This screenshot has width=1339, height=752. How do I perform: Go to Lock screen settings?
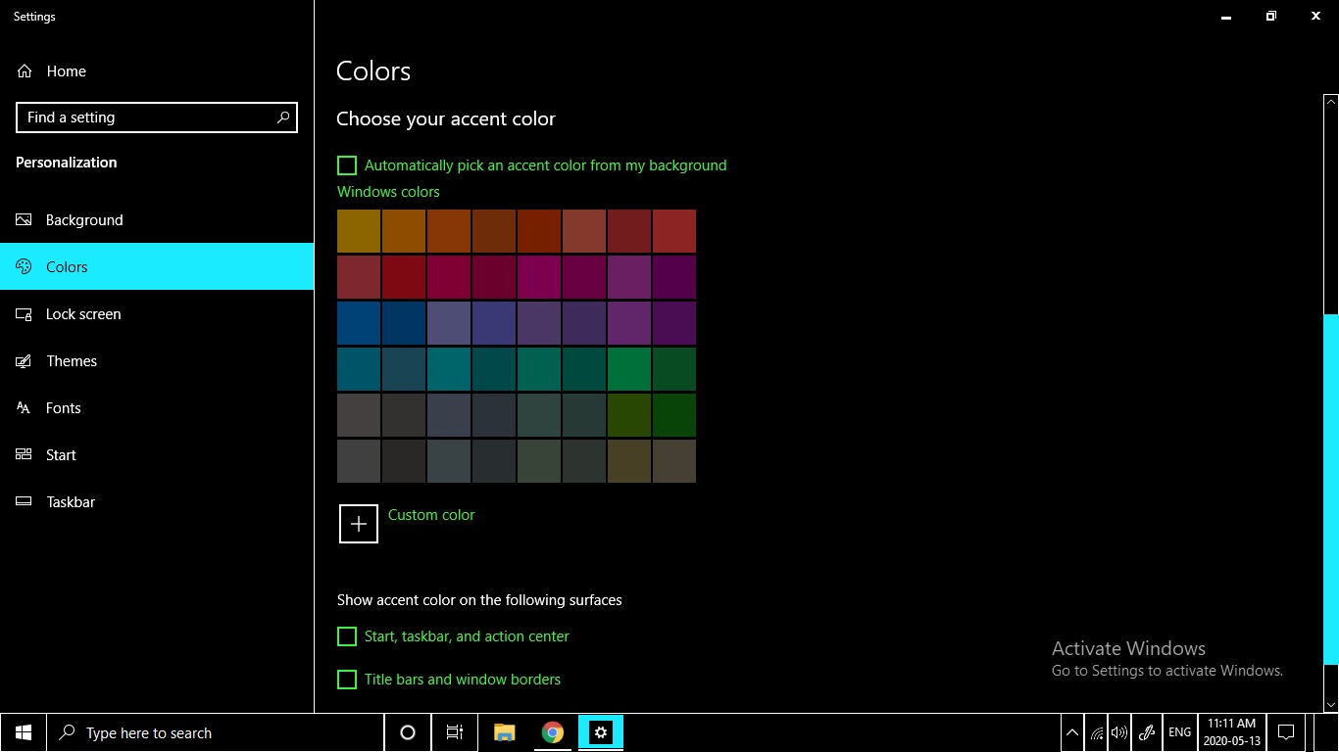point(157,314)
